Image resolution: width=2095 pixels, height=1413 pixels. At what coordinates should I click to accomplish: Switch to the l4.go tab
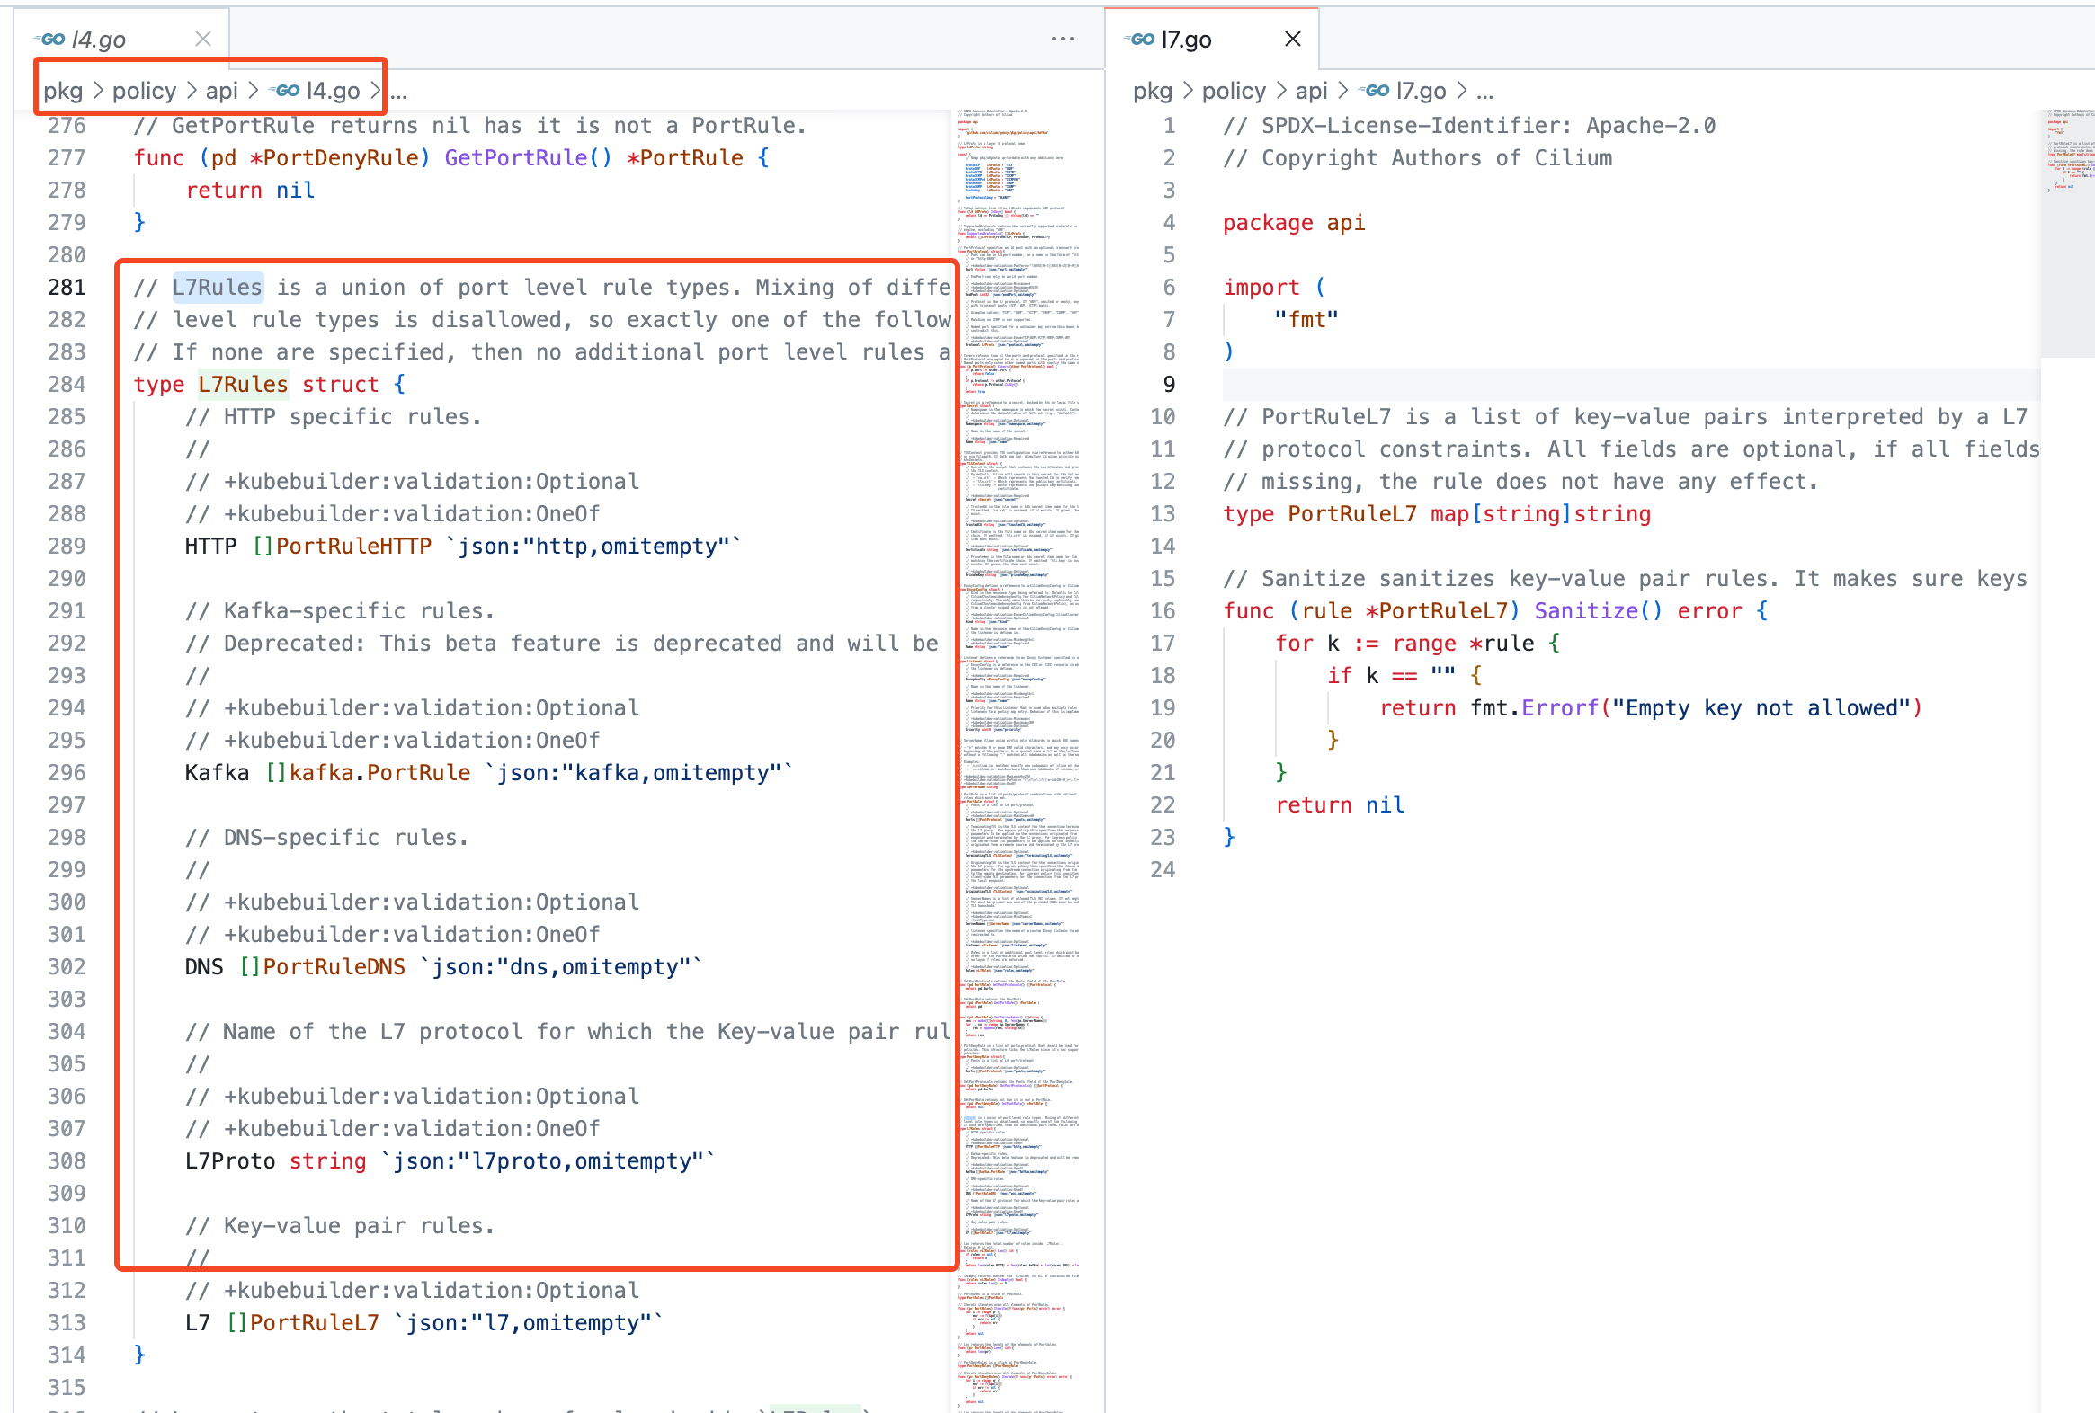[x=99, y=39]
